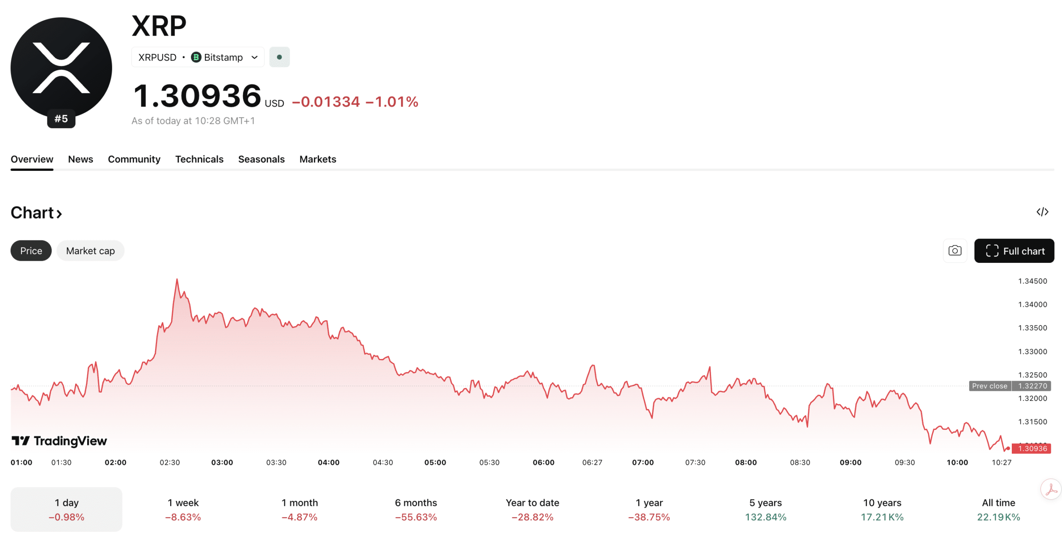Viewport: 1062px width, 534px height.
Task: Go to the Technicals tab
Action: click(199, 159)
